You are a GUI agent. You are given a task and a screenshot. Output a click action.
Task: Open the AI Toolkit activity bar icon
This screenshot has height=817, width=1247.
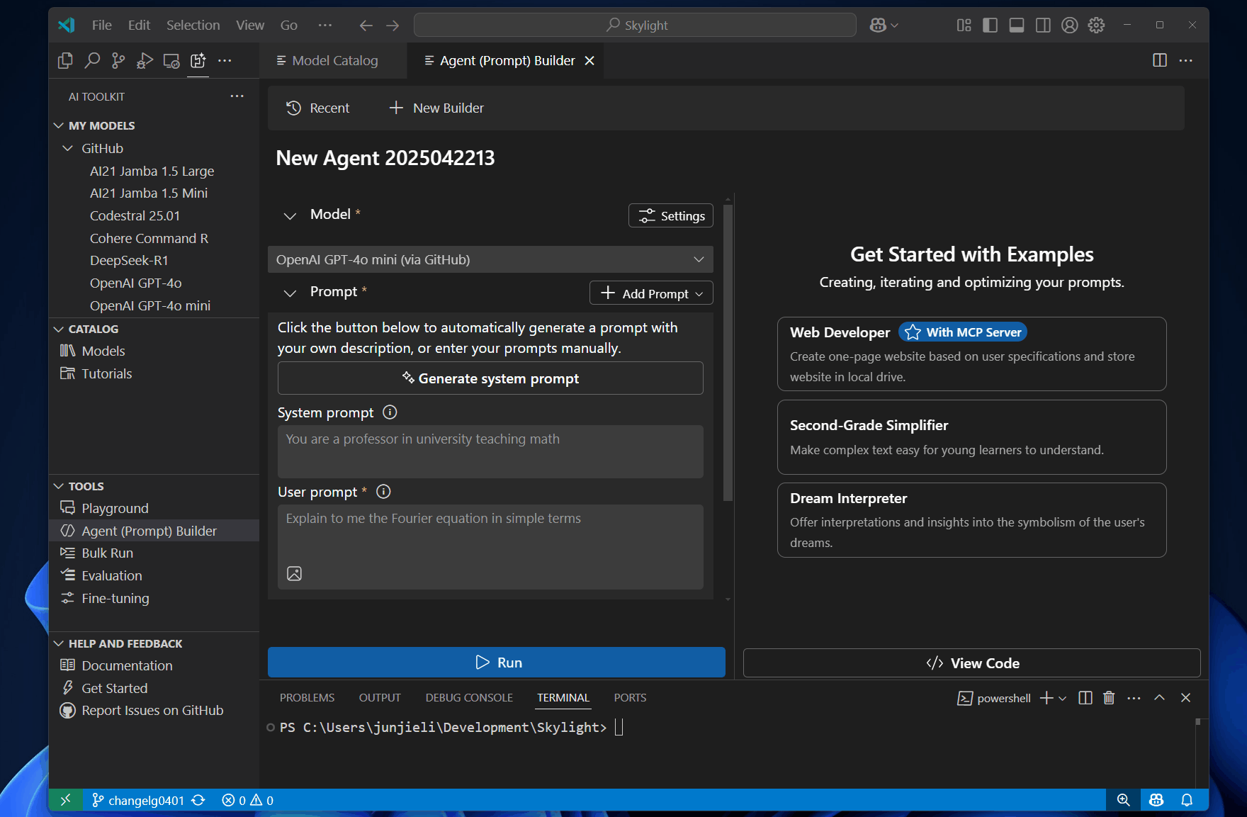point(198,61)
